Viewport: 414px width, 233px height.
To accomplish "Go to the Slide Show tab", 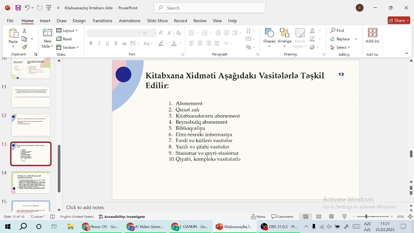I will coord(158,21).
